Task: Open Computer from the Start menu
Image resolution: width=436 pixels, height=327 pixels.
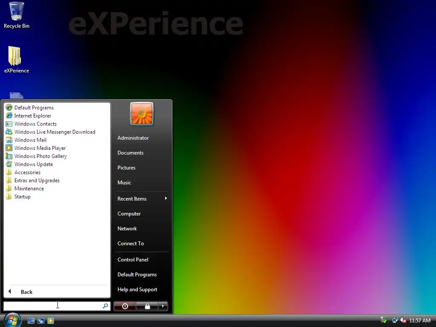Action: coord(129,214)
